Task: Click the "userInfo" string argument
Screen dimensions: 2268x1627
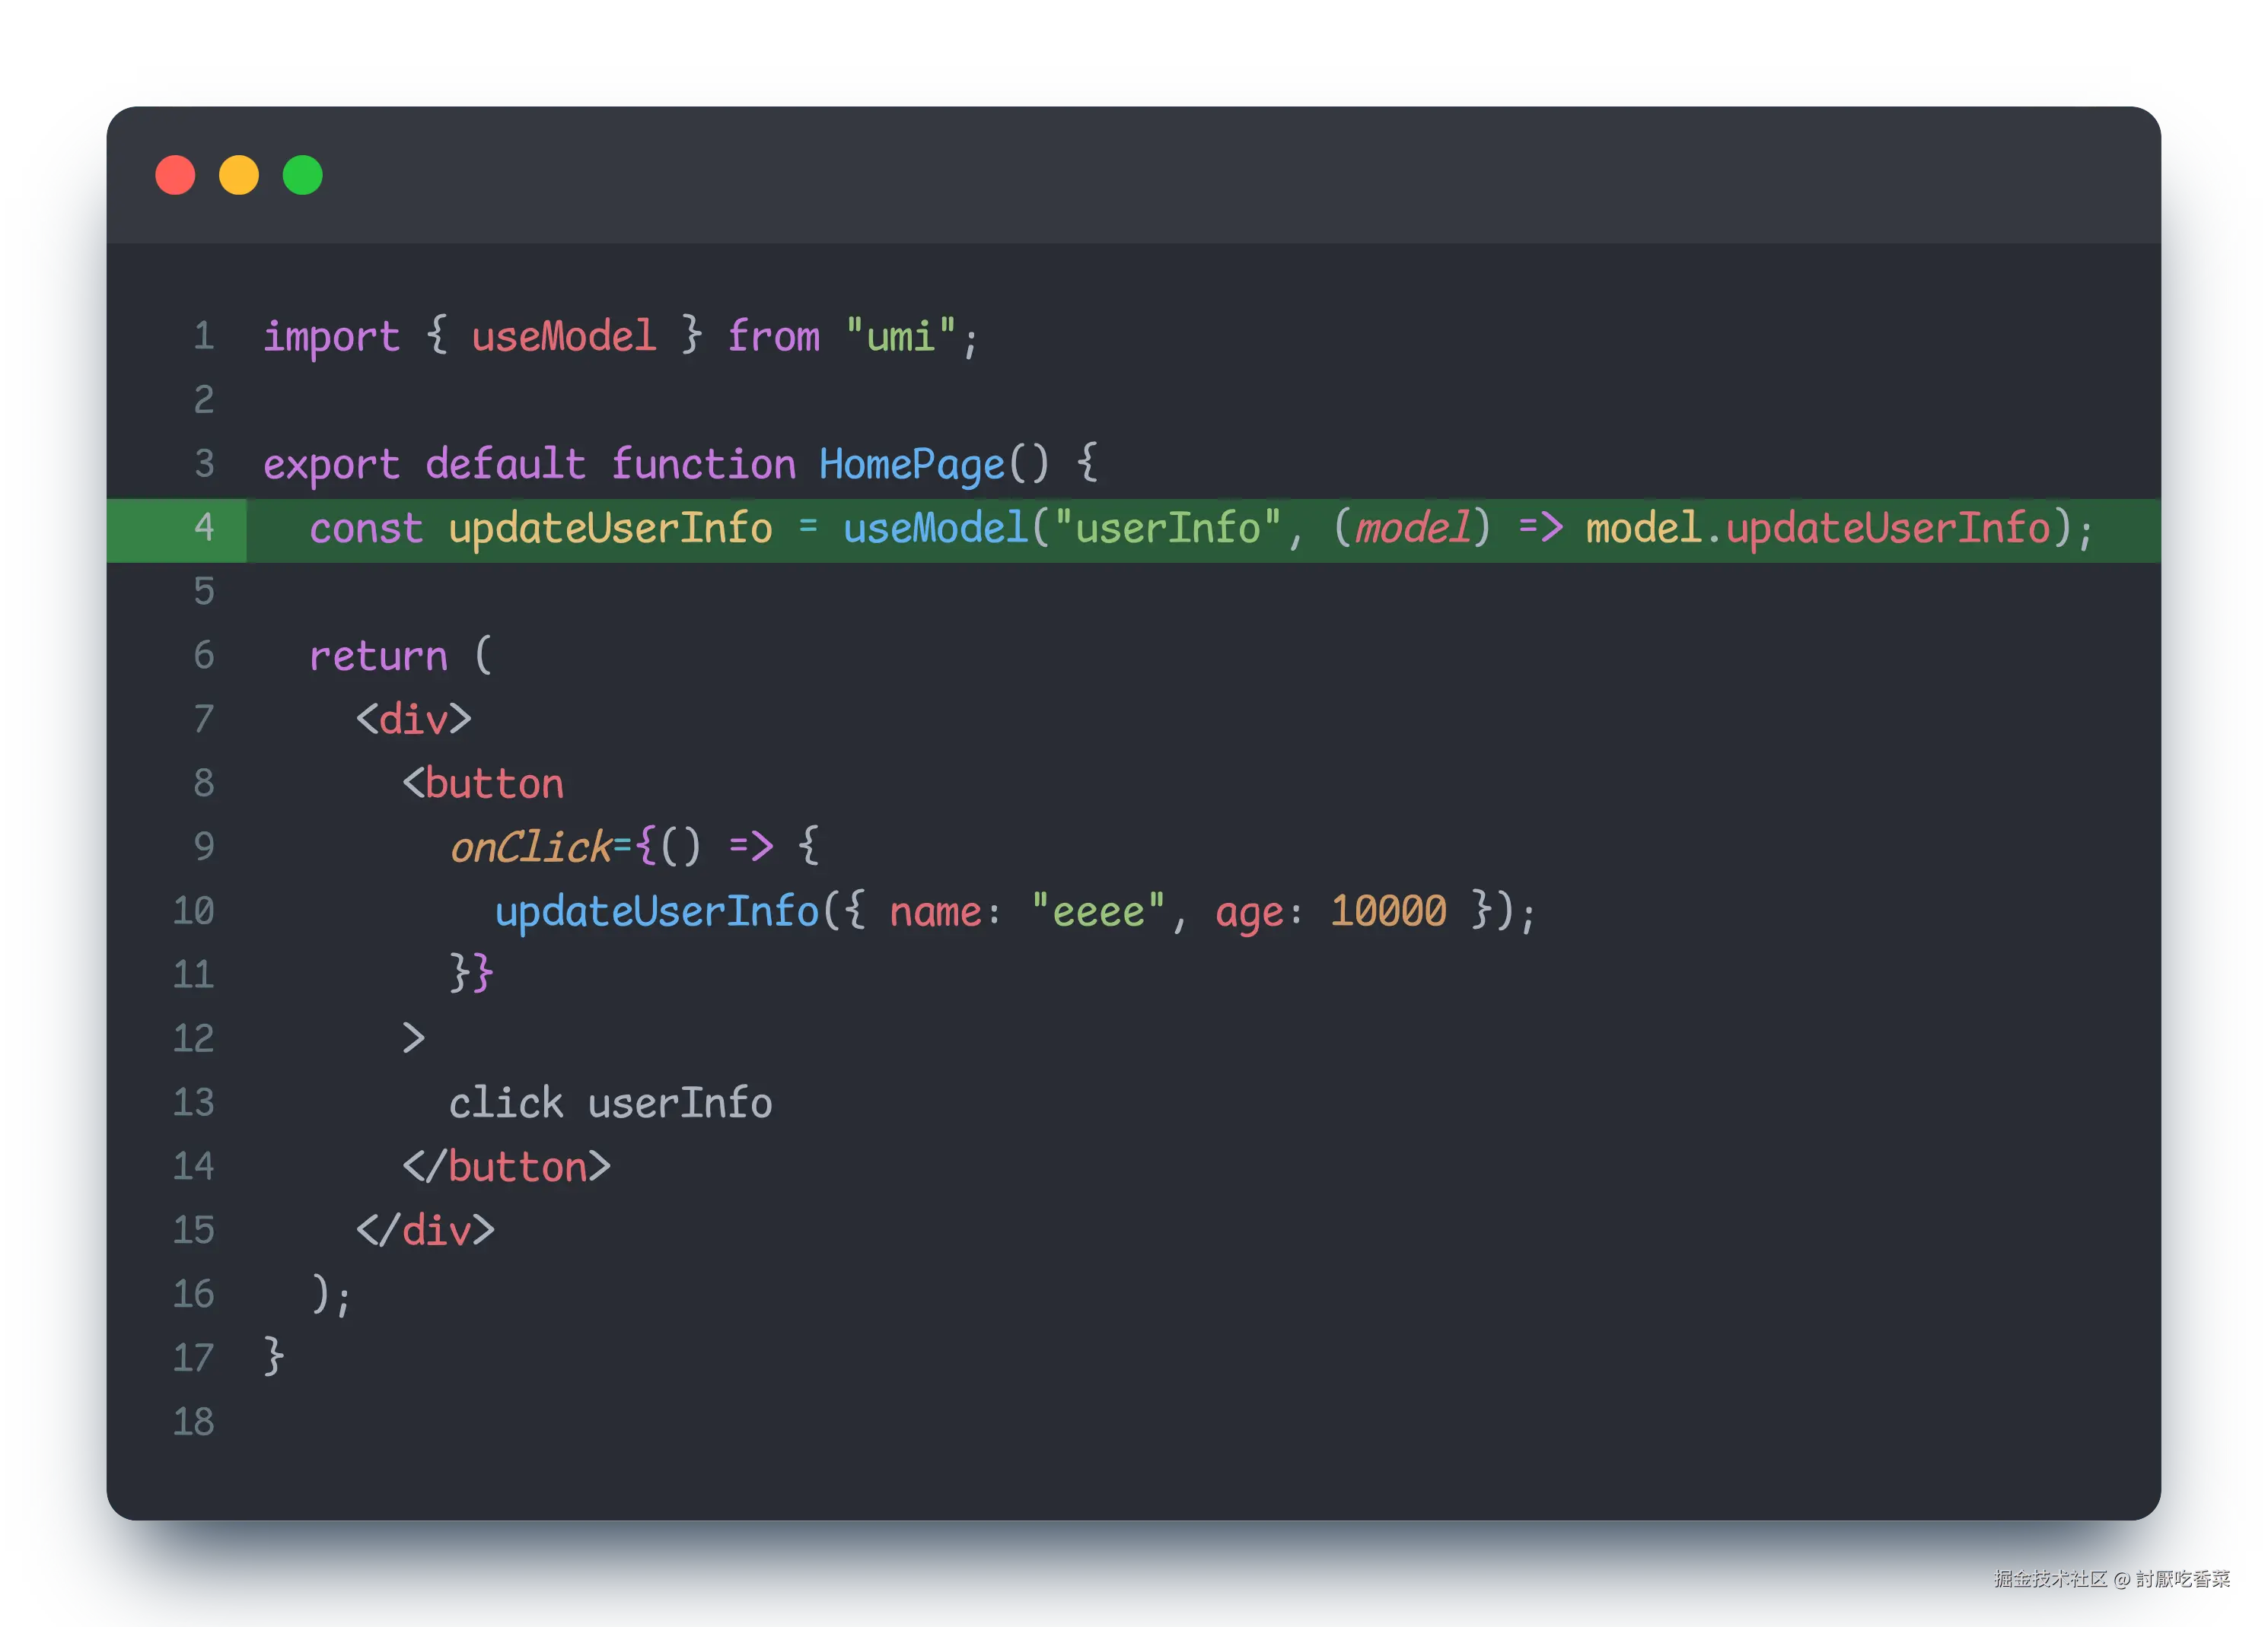Action: [x=1167, y=528]
